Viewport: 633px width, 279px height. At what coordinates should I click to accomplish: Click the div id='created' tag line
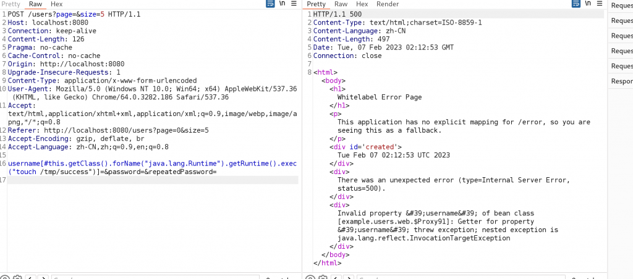click(366, 147)
